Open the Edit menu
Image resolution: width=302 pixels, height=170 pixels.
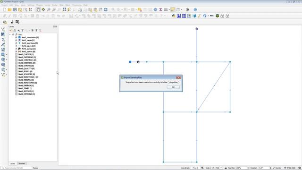pyautogui.click(x=11, y=5)
